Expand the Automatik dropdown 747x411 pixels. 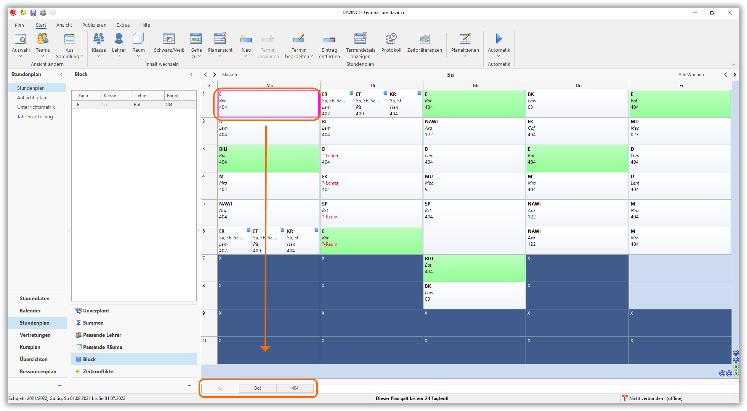pos(499,56)
